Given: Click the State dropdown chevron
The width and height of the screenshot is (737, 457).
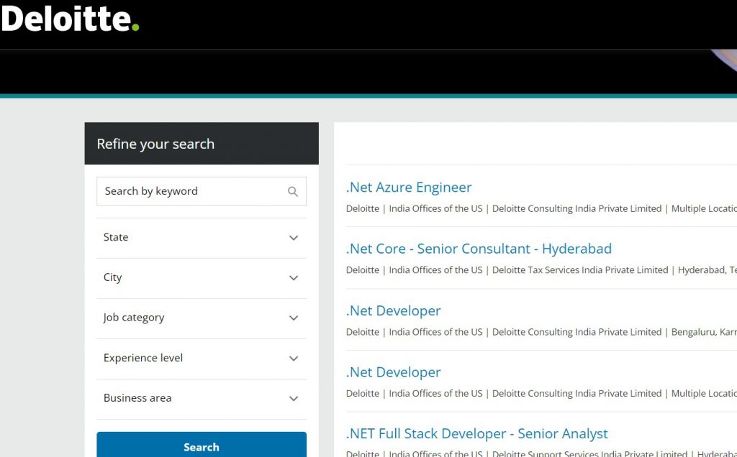Looking at the screenshot, I should click(294, 237).
